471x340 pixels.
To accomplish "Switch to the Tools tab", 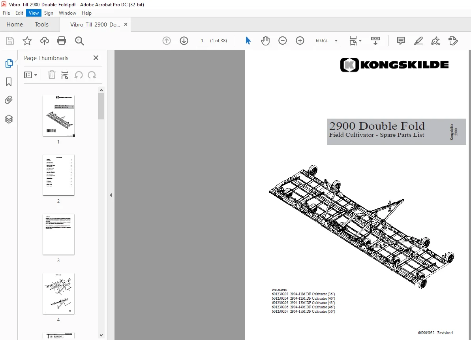I will 41,25.
